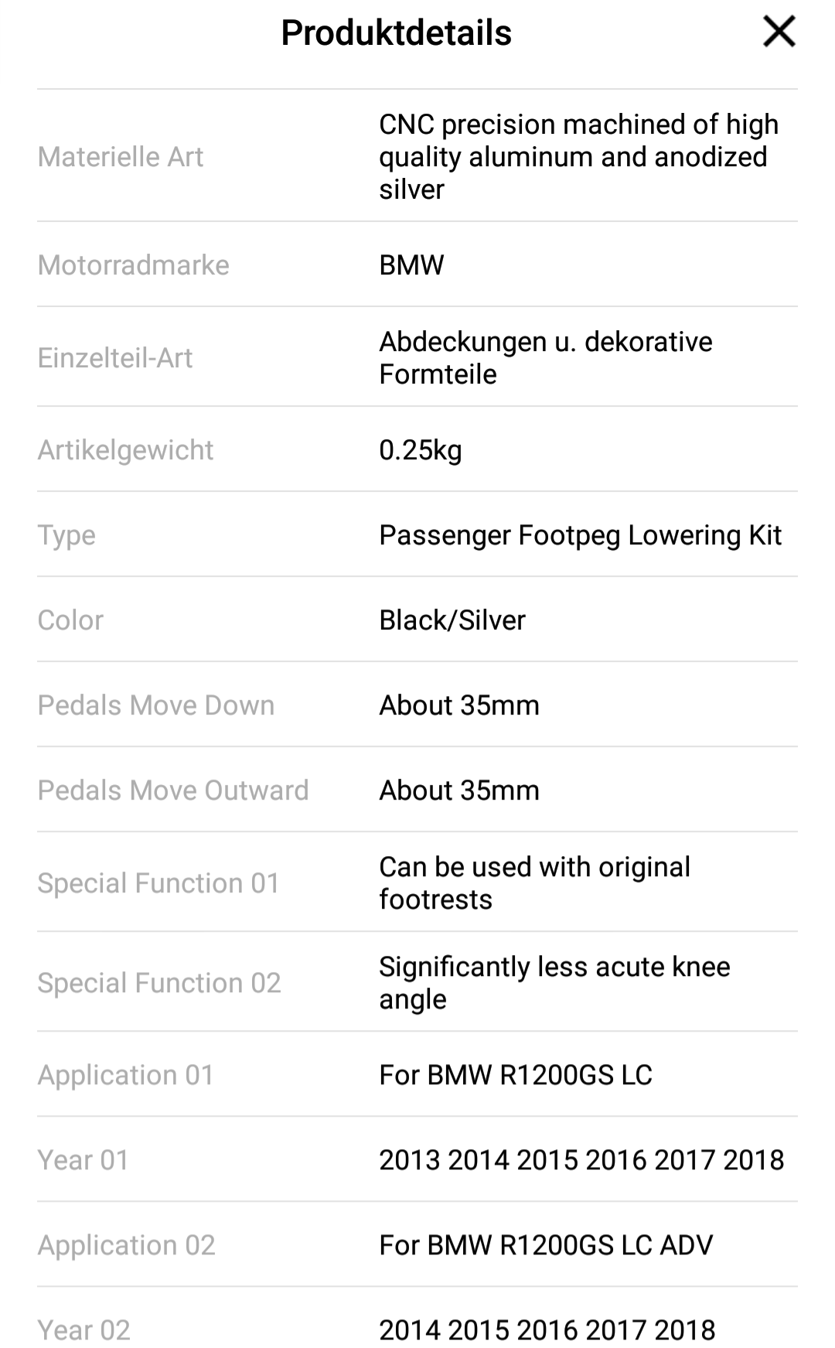Tap the 0.25kg Artikelgewicht value
835x1348 pixels.
coord(420,450)
